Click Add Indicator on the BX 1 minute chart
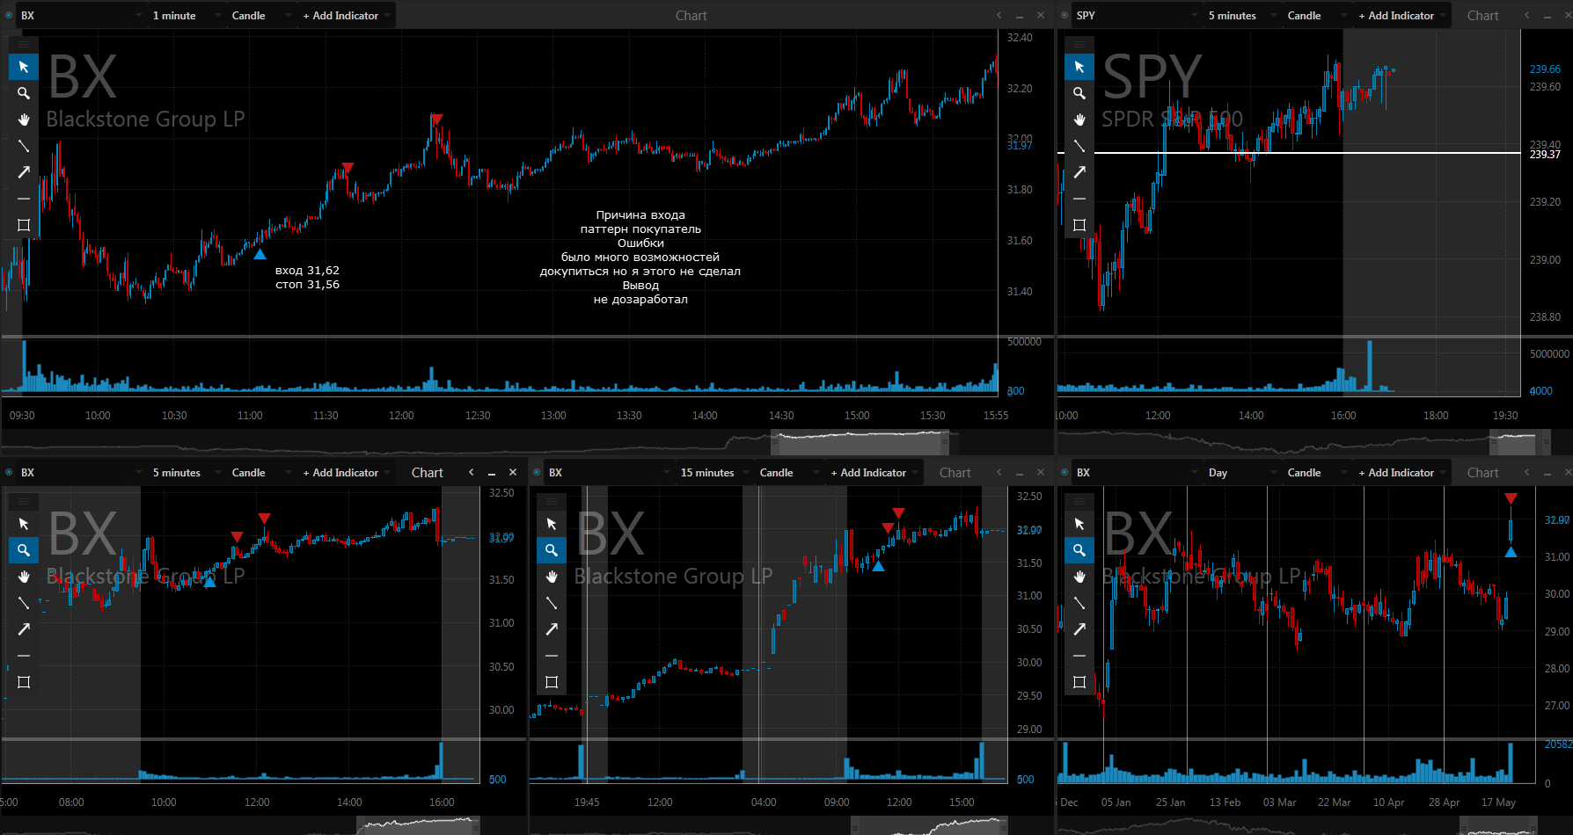 pyautogui.click(x=345, y=15)
